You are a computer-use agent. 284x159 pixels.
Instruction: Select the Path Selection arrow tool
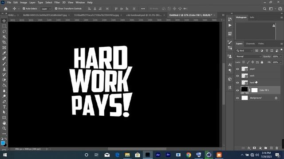coord(4,112)
